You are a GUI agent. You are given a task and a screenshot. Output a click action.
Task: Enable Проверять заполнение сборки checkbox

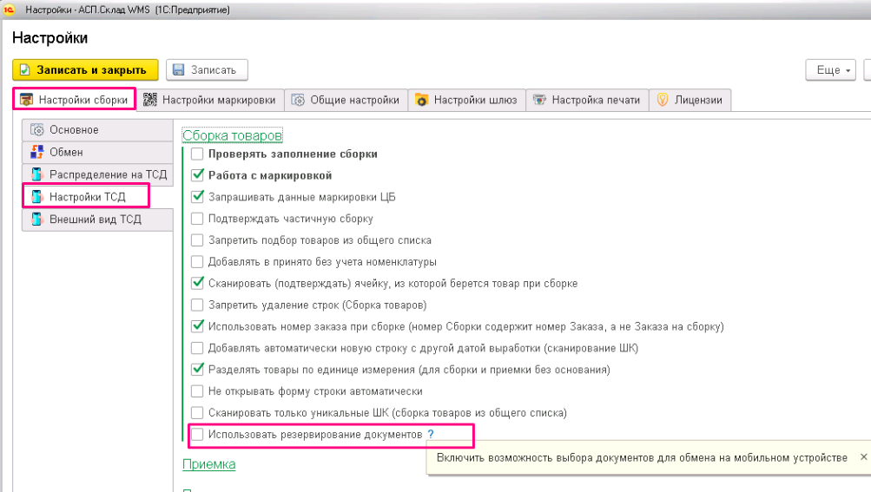point(197,154)
